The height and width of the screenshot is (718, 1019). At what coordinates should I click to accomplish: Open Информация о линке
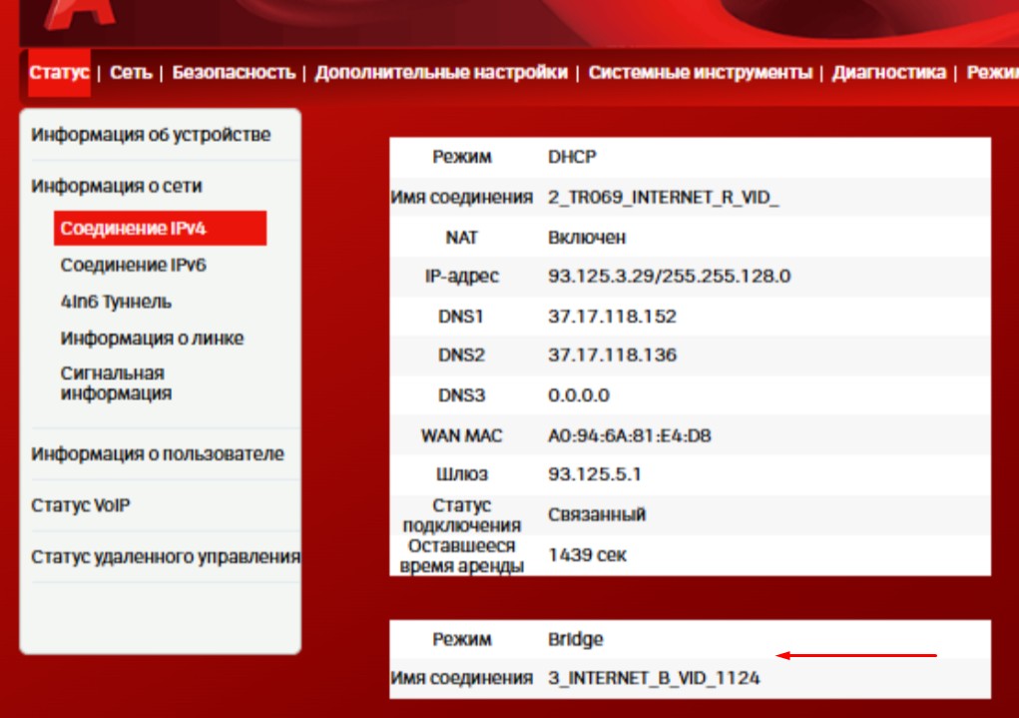point(152,339)
